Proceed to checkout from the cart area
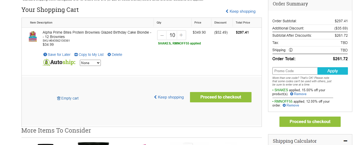This screenshot has height=145, width=358. point(221,97)
